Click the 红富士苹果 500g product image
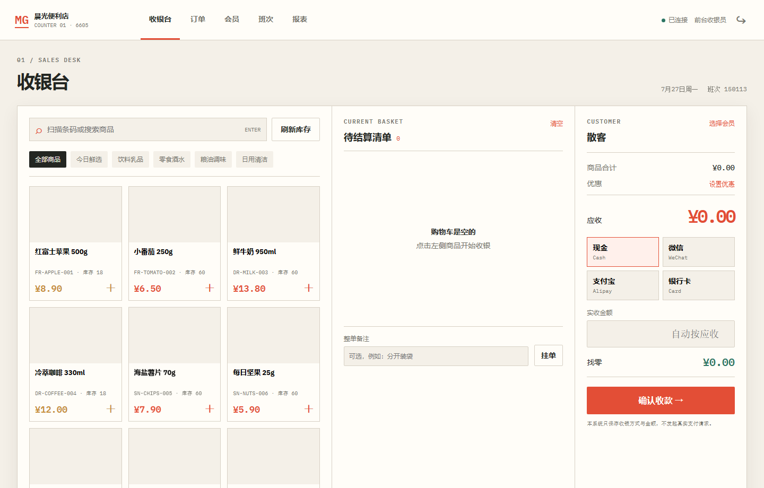764x488 pixels. click(x=75, y=215)
